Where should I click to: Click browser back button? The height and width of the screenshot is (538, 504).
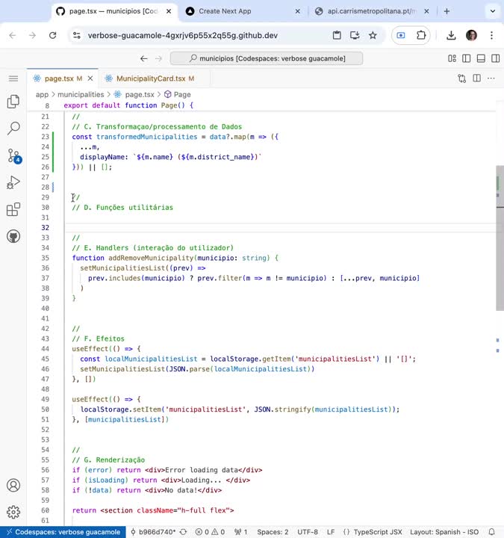(x=13, y=35)
